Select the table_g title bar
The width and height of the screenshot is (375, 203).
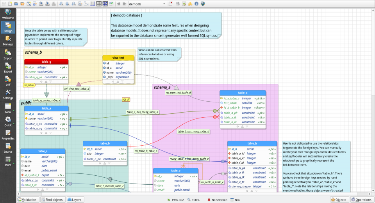point(46,62)
